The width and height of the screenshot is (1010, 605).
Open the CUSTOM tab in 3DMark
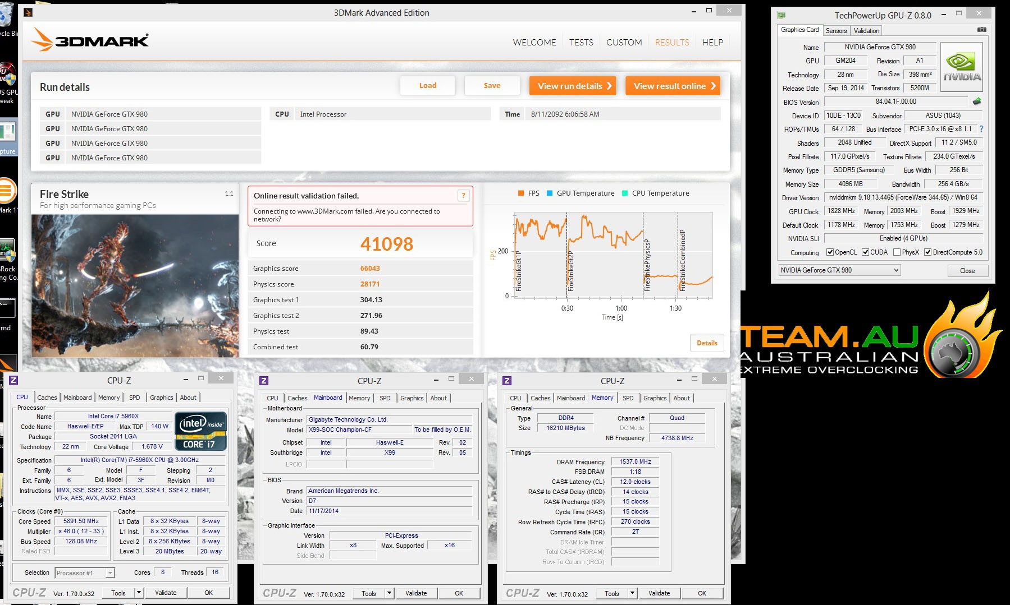point(624,42)
